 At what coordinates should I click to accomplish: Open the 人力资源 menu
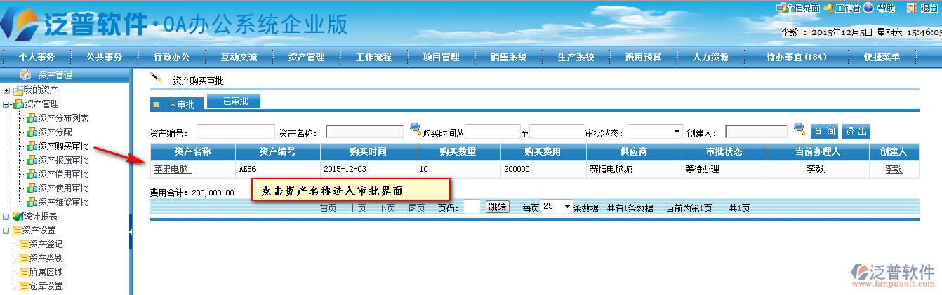(x=710, y=57)
